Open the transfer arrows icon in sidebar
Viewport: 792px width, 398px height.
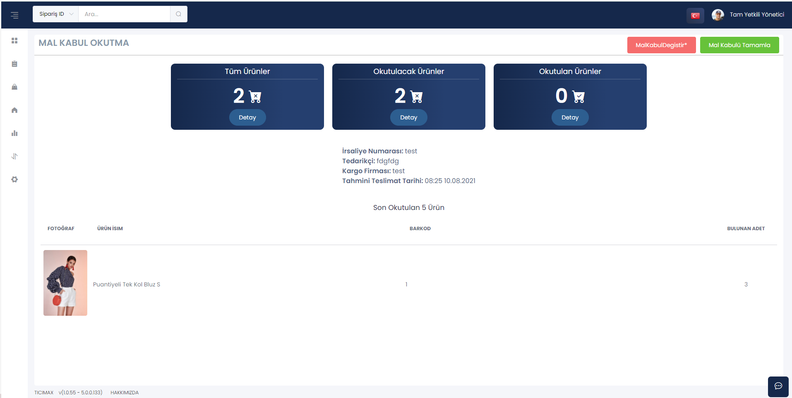[14, 156]
